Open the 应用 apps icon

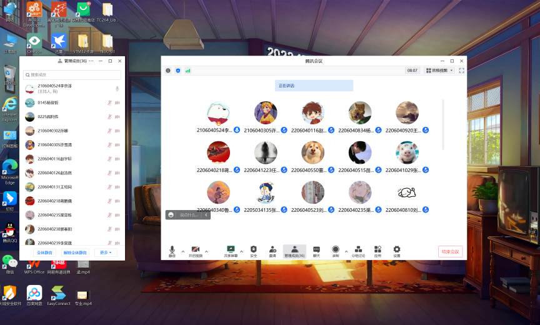pyautogui.click(x=377, y=251)
